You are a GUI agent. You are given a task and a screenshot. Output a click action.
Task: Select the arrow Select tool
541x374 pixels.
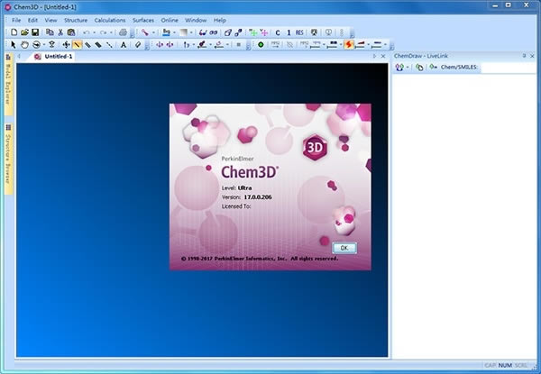coord(13,44)
